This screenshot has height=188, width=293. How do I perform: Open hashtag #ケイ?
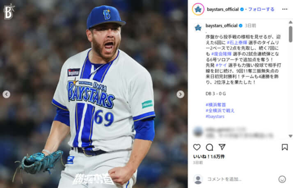221,65
